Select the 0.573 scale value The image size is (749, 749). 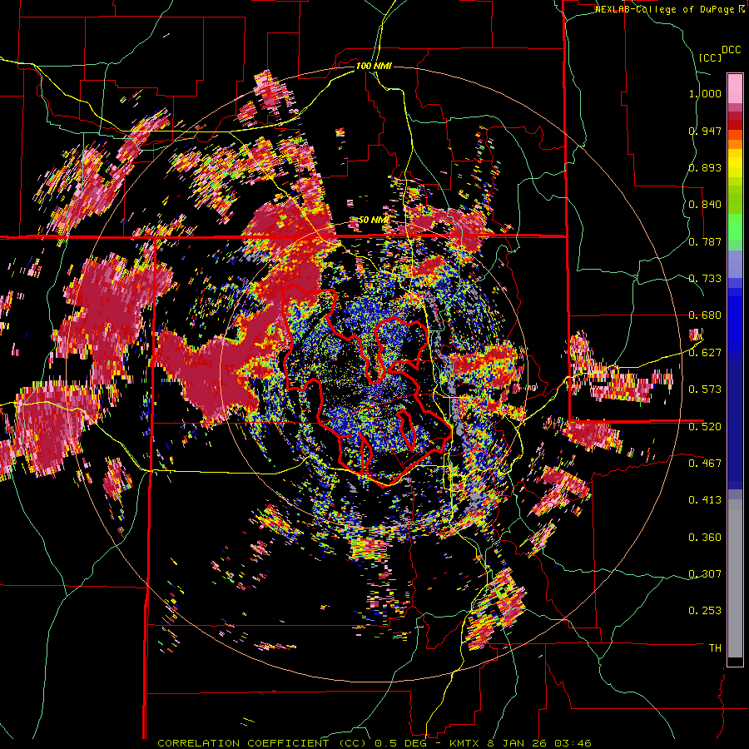point(705,389)
